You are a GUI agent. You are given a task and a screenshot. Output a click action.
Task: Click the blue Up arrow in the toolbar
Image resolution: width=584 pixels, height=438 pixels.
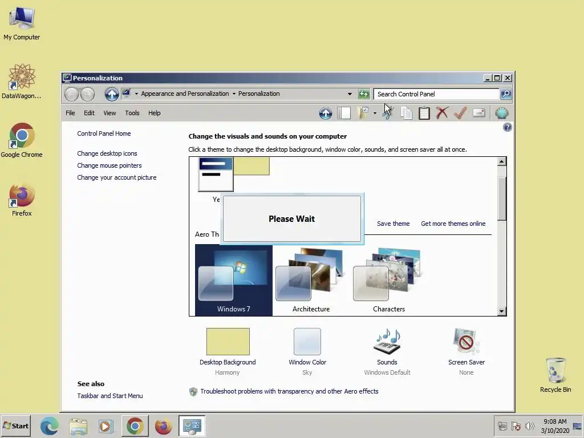[326, 113]
